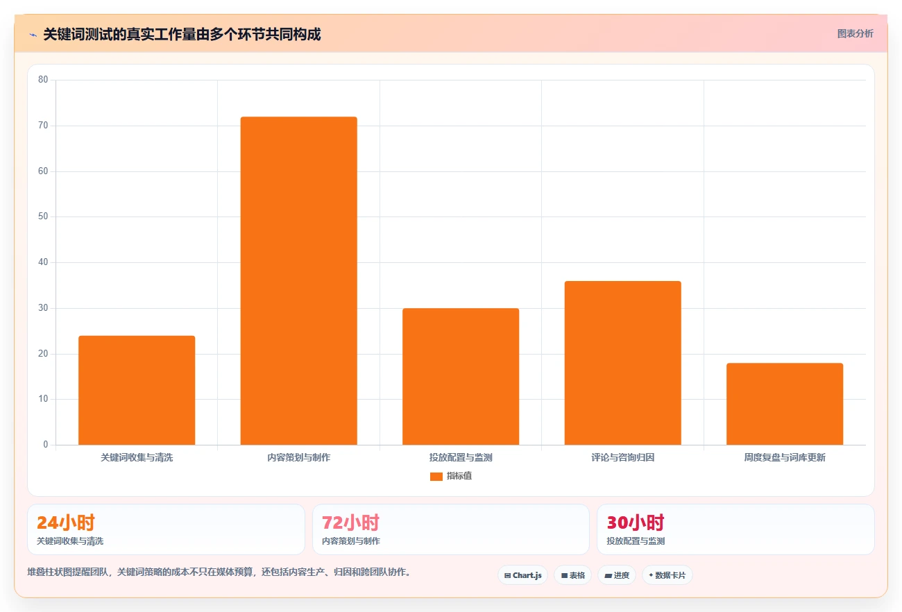The image size is (902, 612).
Task: Toggle the 指标值 legend color box
Action: 436,477
